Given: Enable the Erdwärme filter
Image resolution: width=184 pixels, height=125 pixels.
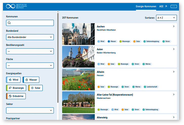Looking at the screenshot, I should 16,96.
